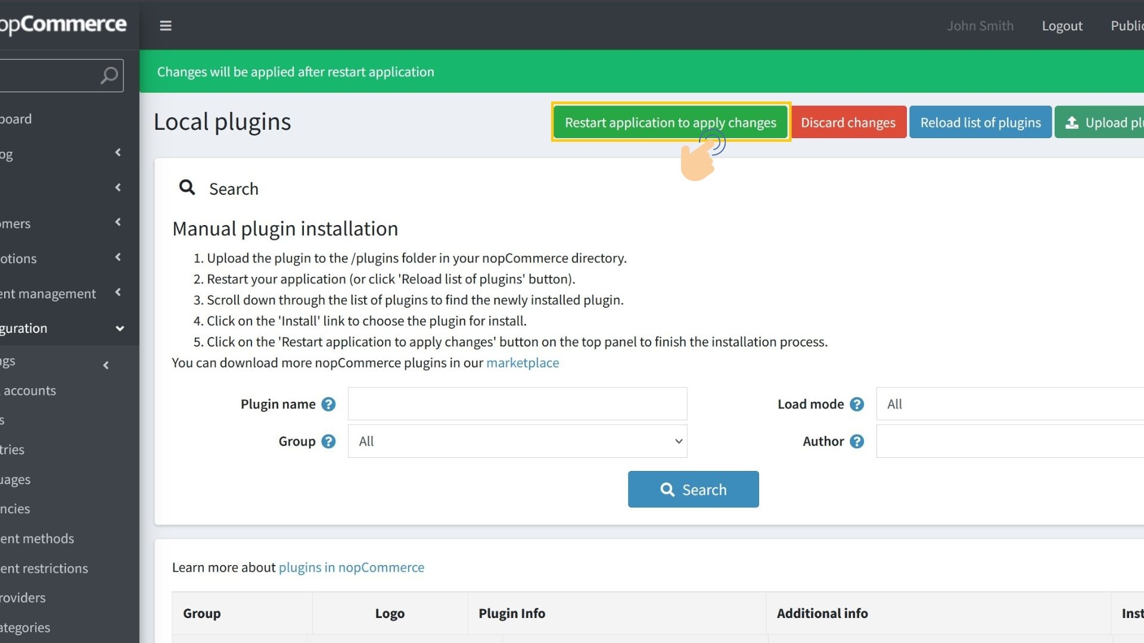Screen dimensions: 1144x643
Task: Click the John Smith user name
Action: pyautogui.click(x=980, y=26)
